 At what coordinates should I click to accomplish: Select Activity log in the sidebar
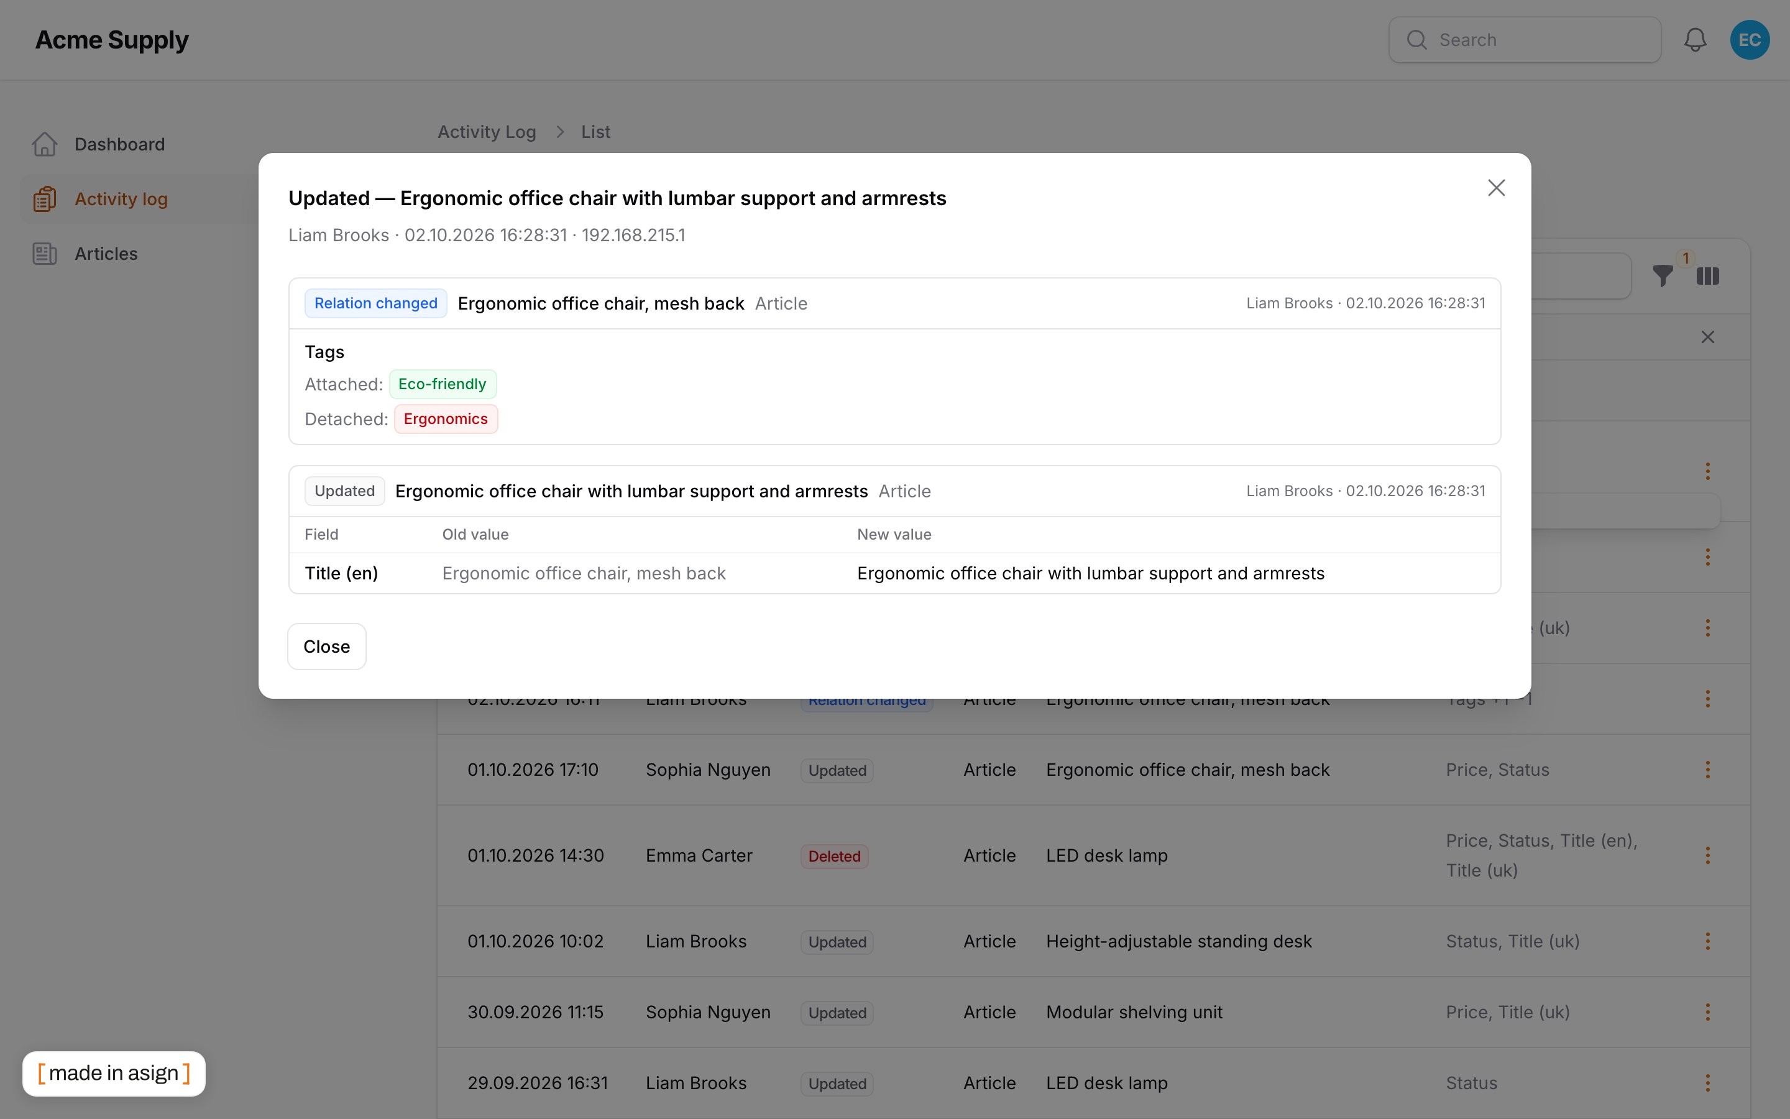(121, 199)
